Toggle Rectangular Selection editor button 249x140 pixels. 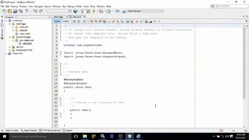click(x=109, y=21)
